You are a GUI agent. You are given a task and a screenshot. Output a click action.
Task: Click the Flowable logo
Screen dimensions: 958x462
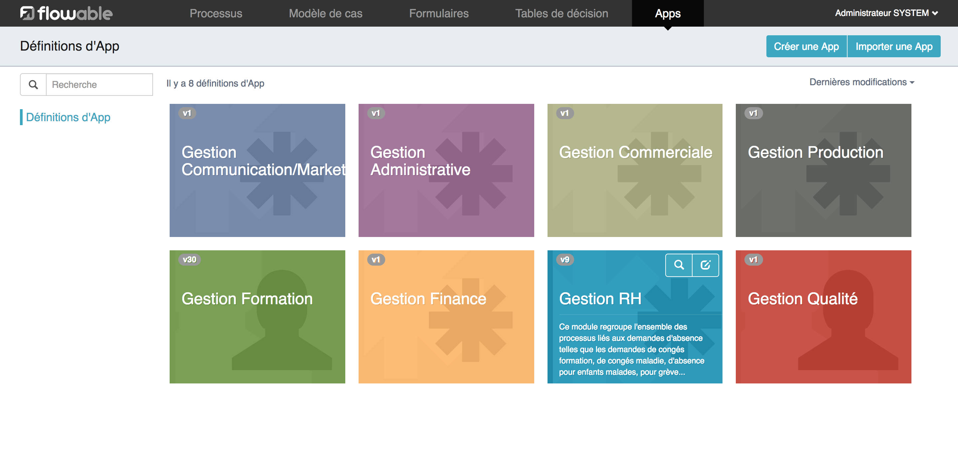[x=66, y=13]
